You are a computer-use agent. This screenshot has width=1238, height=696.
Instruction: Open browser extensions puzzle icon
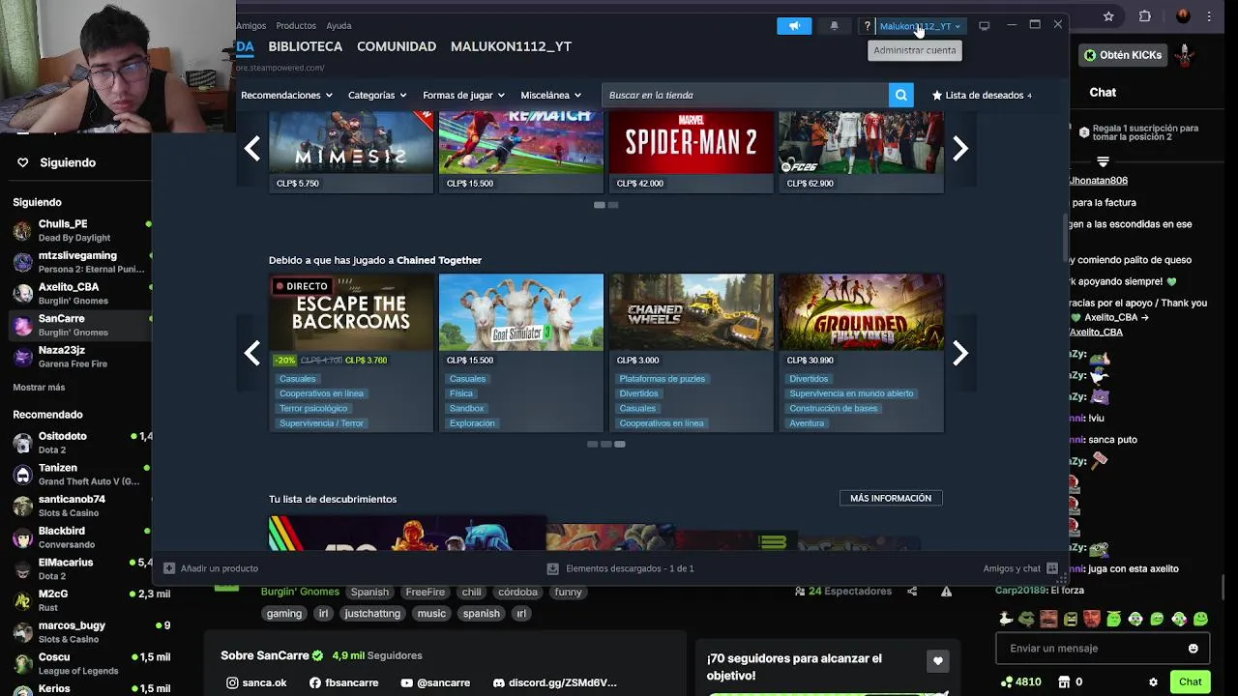coord(1145,16)
